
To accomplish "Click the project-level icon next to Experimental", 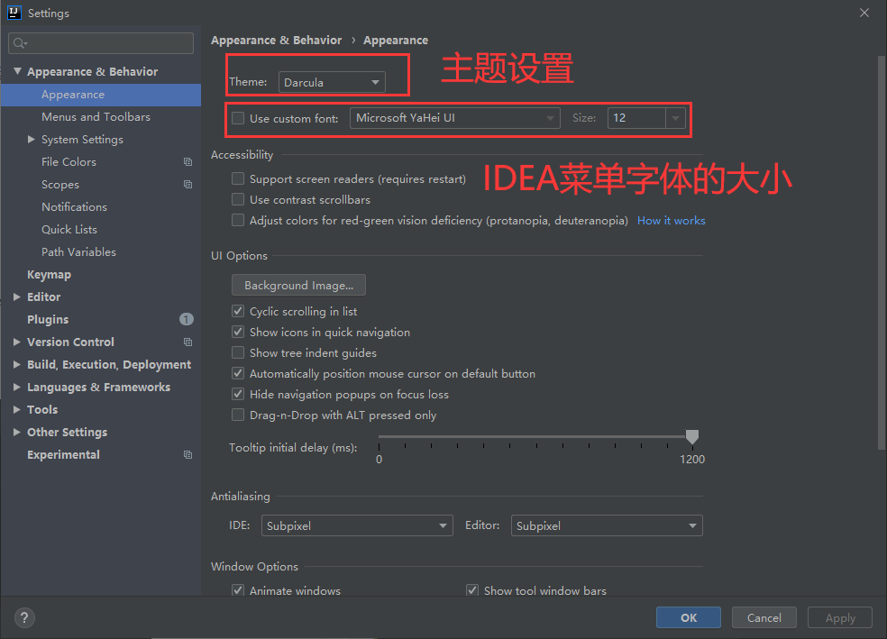I will coord(187,454).
